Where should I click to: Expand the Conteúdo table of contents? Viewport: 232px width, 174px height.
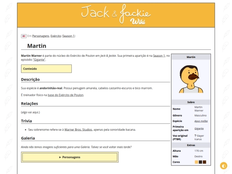tap(46, 69)
